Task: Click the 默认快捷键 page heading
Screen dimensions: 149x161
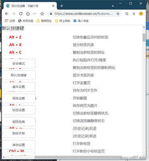Action: (13, 28)
